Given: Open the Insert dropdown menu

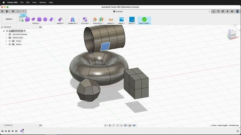Looking at the screenshot, I should (121, 23).
